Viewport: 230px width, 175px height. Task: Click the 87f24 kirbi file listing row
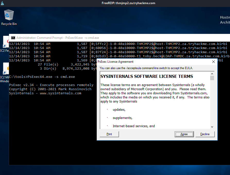click(x=118, y=52)
